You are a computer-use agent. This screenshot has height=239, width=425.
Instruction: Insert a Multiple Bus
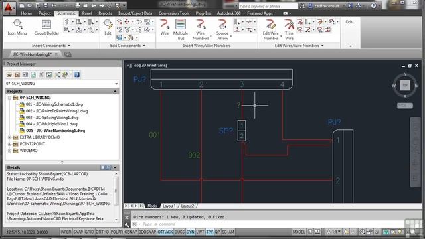coord(181,29)
